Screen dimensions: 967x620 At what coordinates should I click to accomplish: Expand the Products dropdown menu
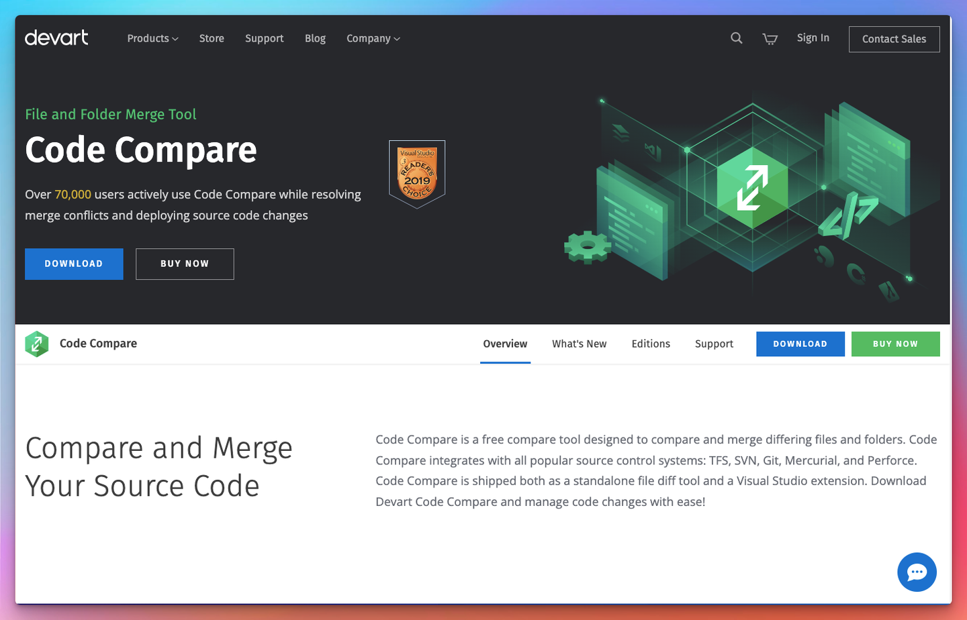152,38
